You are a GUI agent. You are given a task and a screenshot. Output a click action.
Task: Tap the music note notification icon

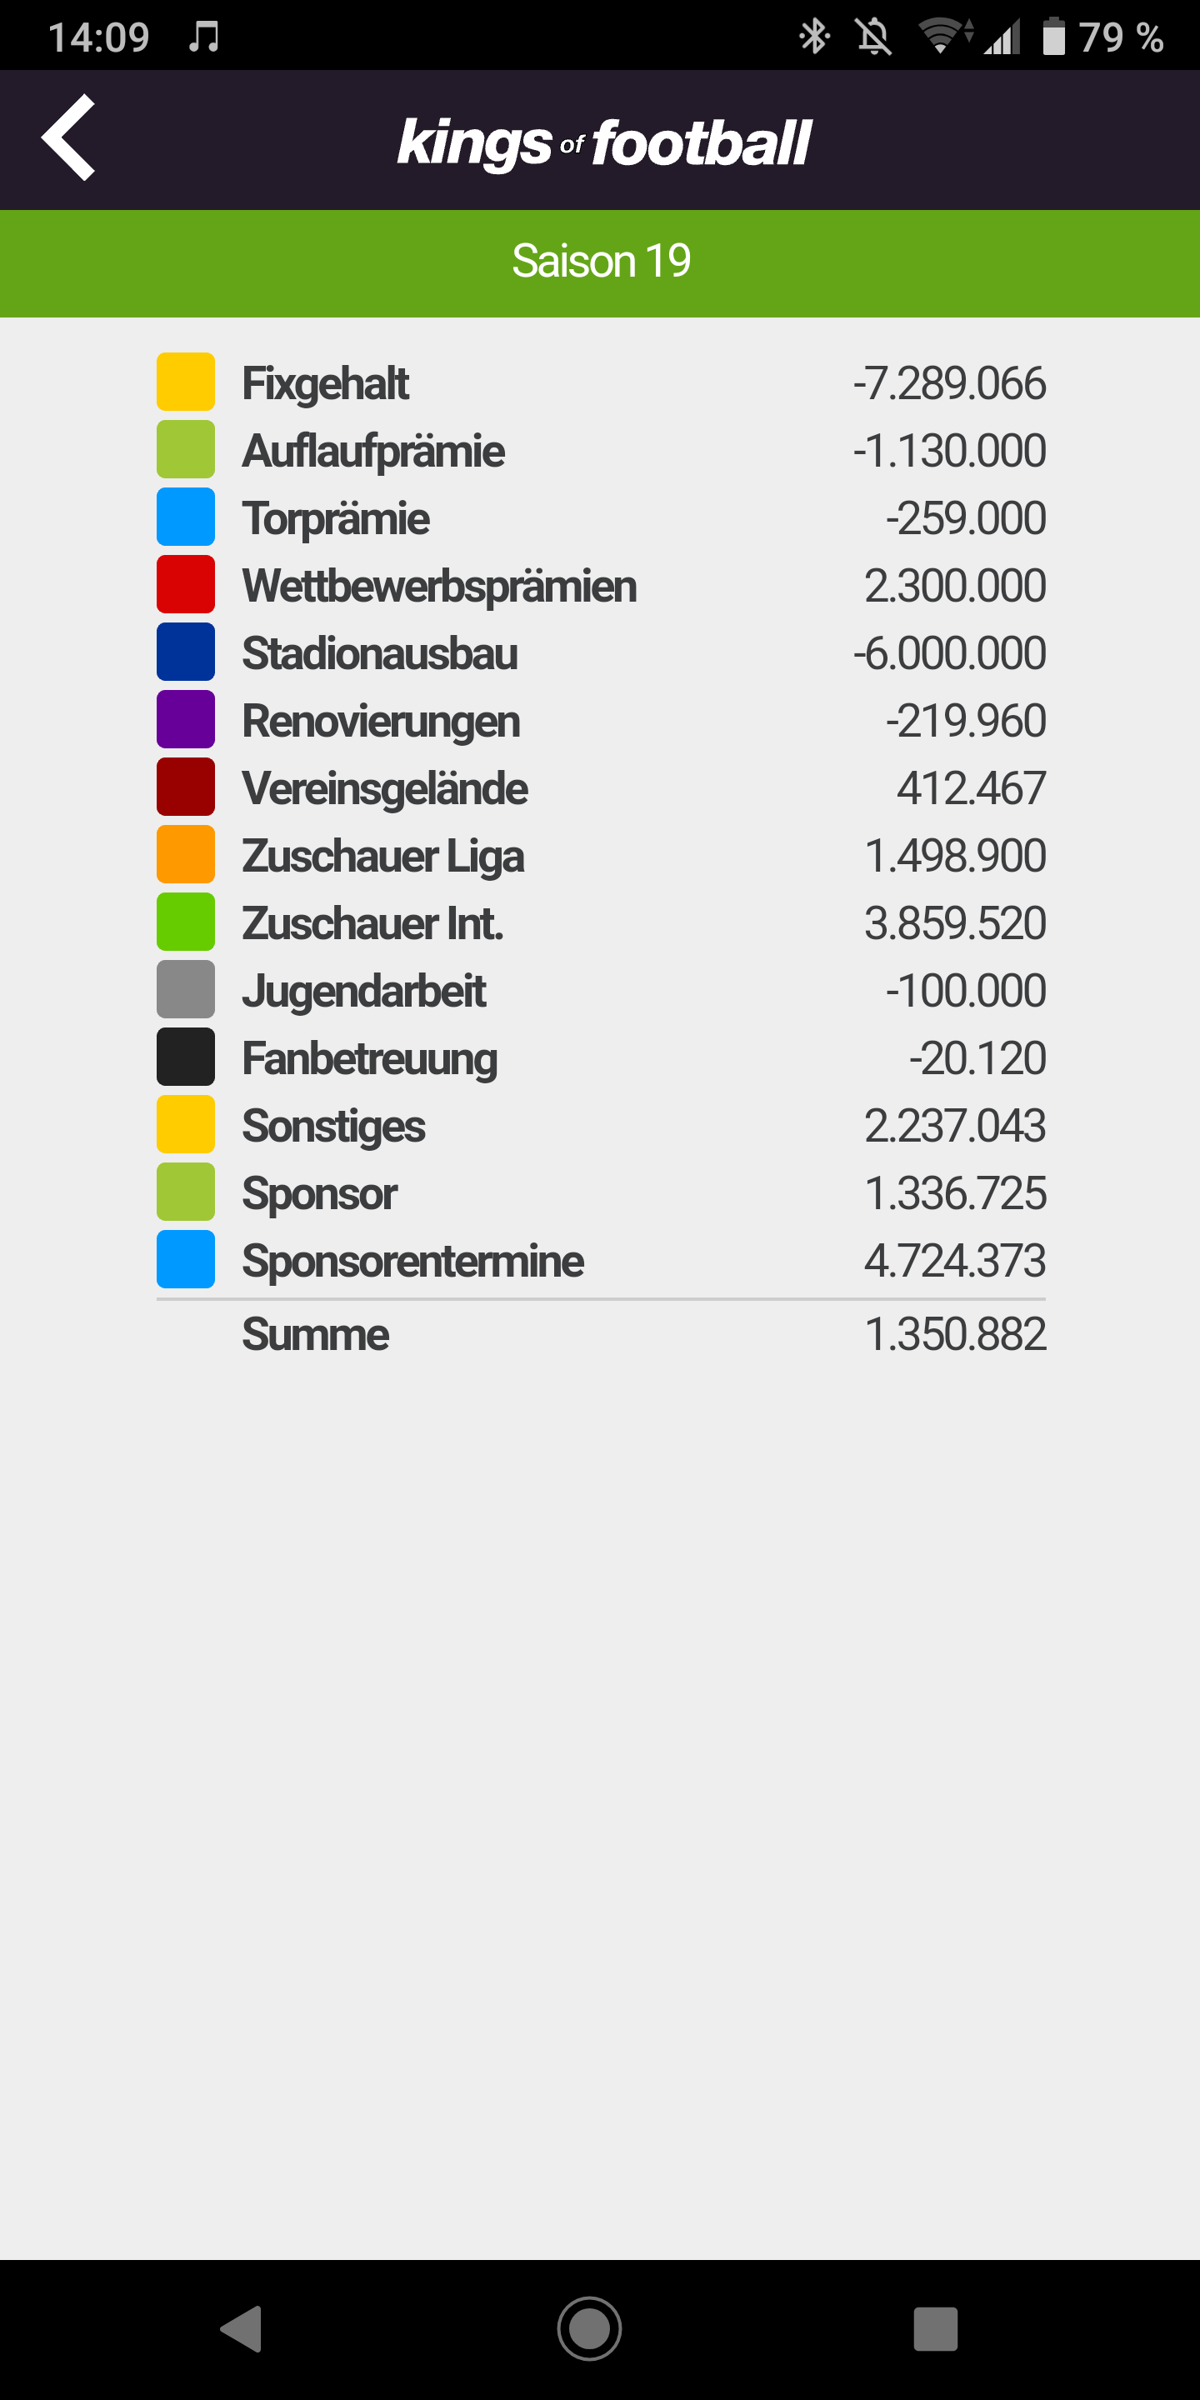[204, 37]
